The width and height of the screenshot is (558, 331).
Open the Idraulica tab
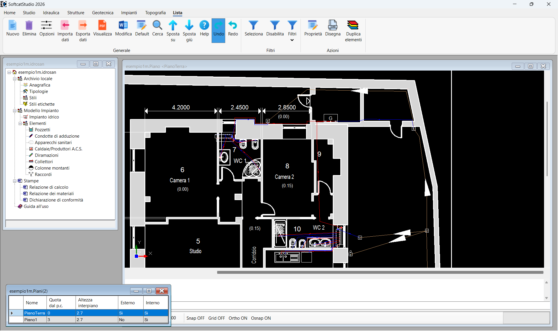[x=51, y=13]
